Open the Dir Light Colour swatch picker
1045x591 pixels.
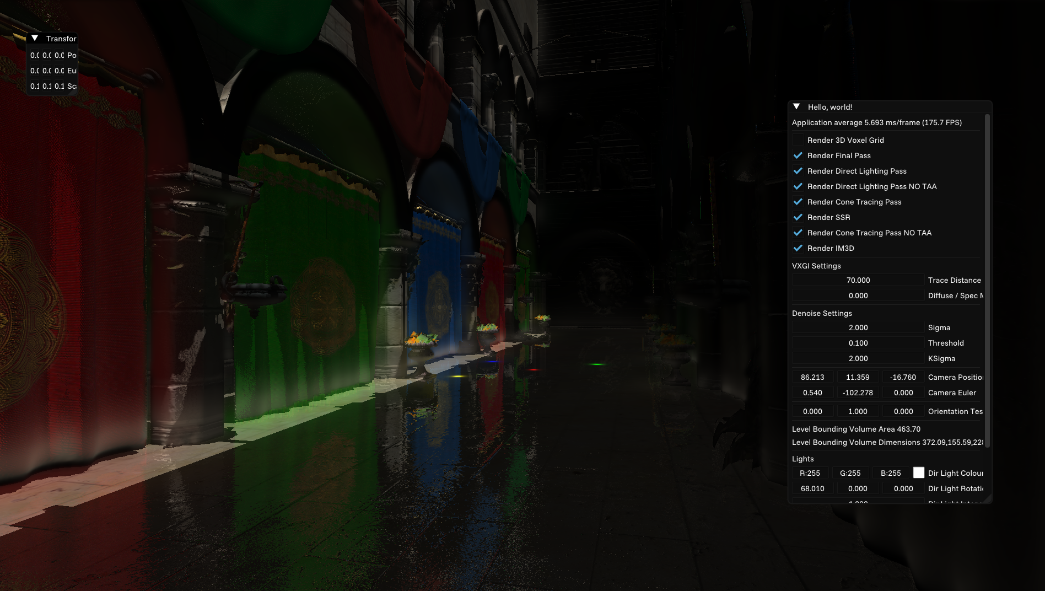click(919, 472)
